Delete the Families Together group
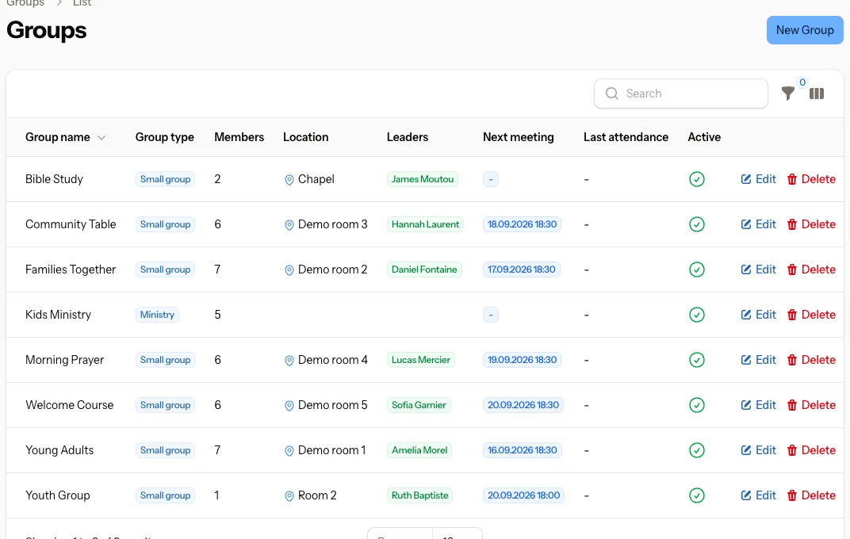850x539 pixels. (811, 269)
